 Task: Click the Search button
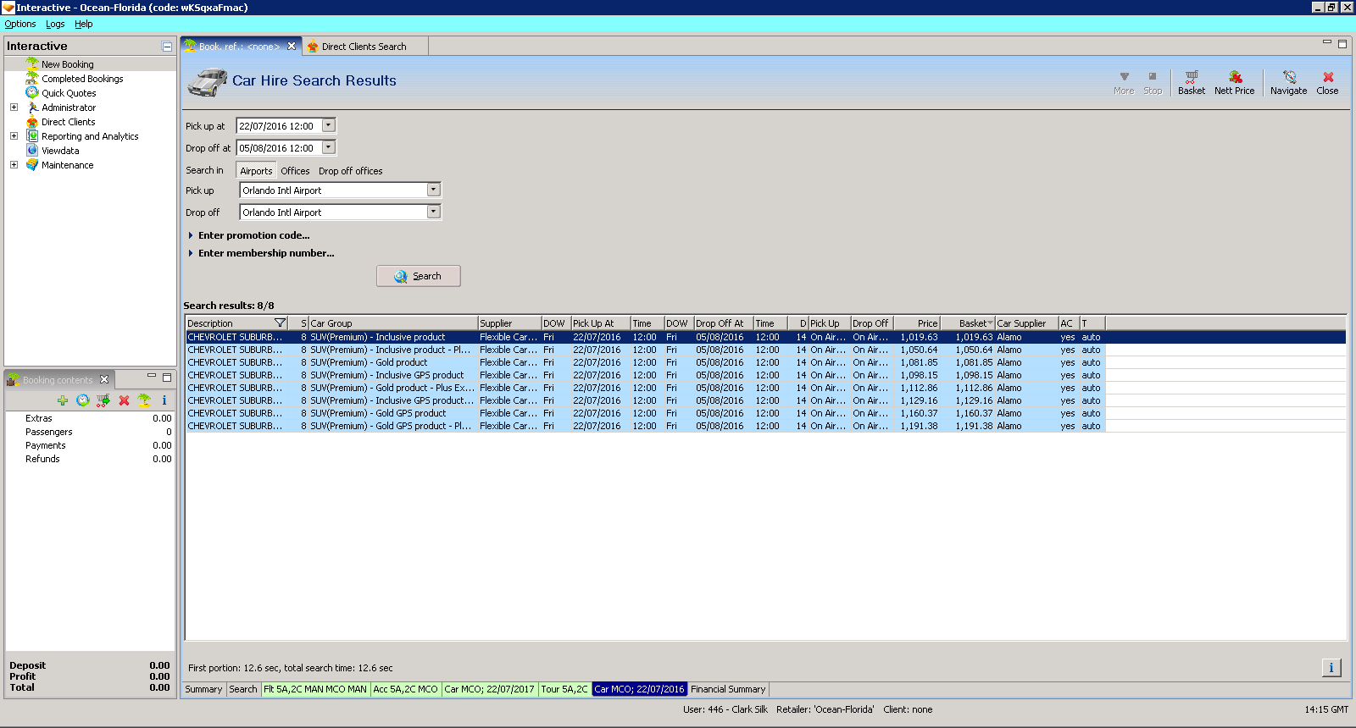click(419, 276)
